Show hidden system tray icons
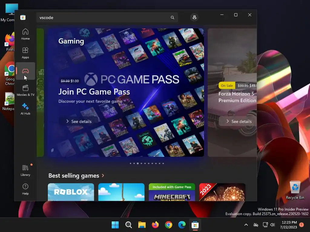This screenshot has width=310, height=232. 246,225
